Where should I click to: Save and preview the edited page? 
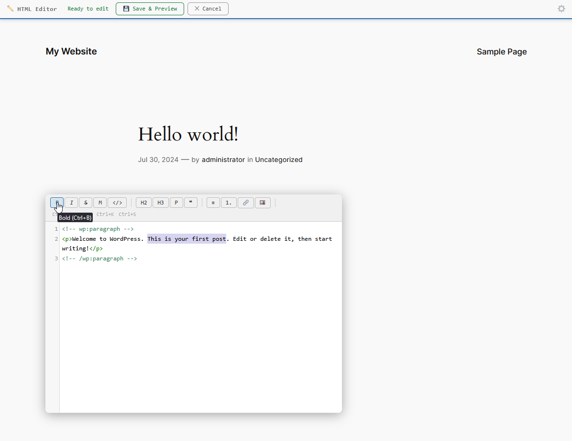pos(150,9)
